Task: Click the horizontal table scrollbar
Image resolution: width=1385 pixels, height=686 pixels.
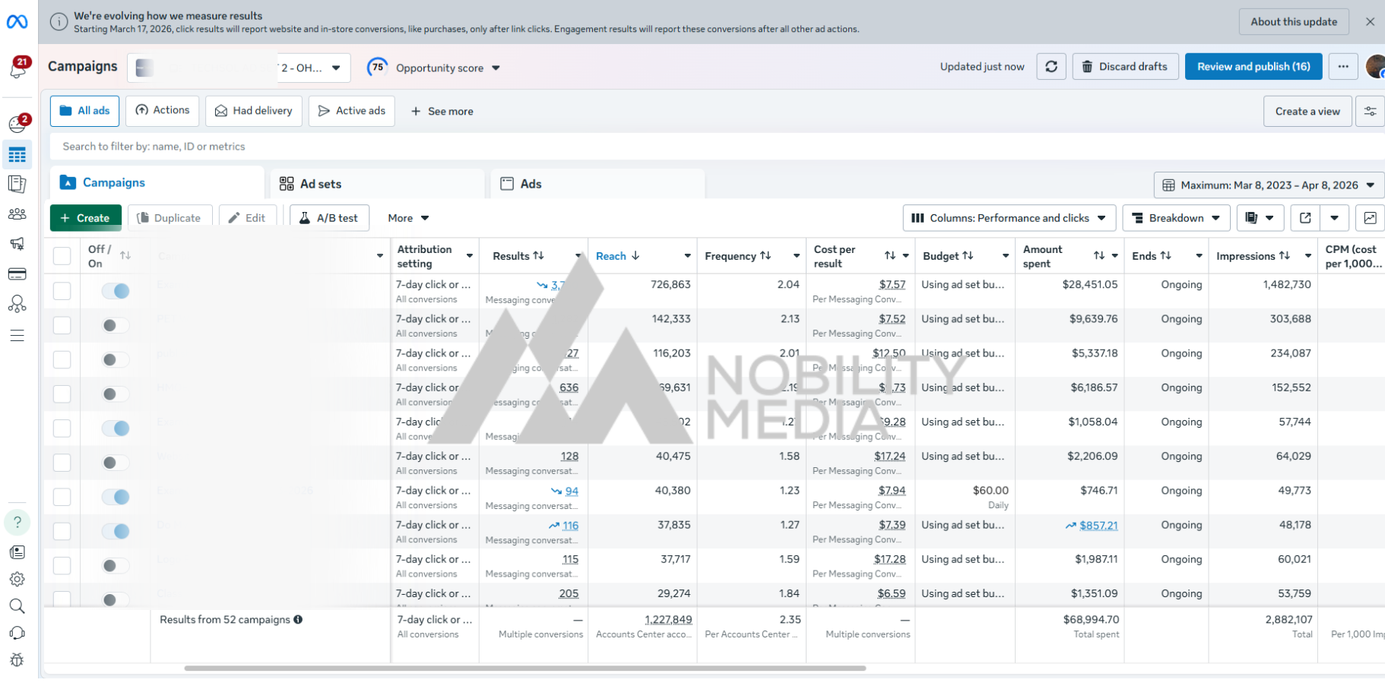Action: point(525,669)
